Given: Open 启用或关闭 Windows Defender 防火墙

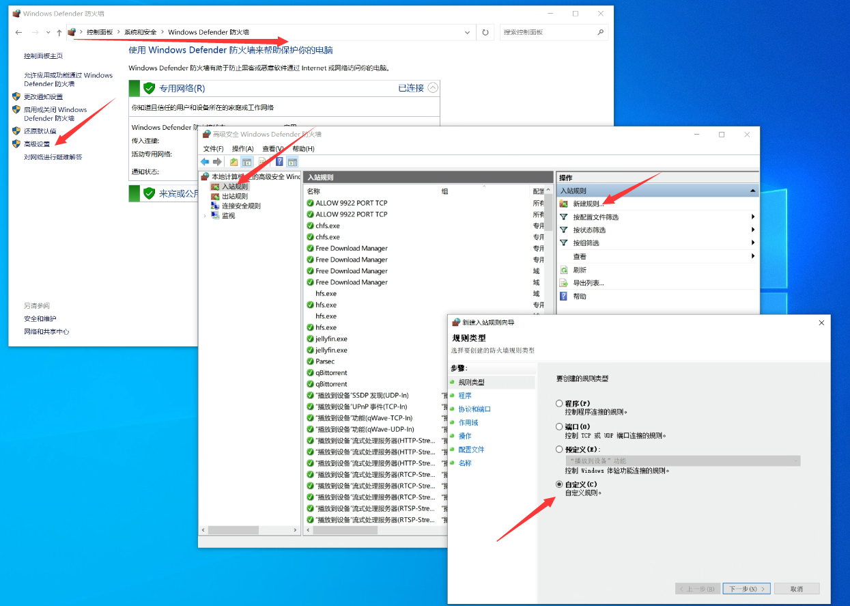Looking at the screenshot, I should click(x=55, y=114).
